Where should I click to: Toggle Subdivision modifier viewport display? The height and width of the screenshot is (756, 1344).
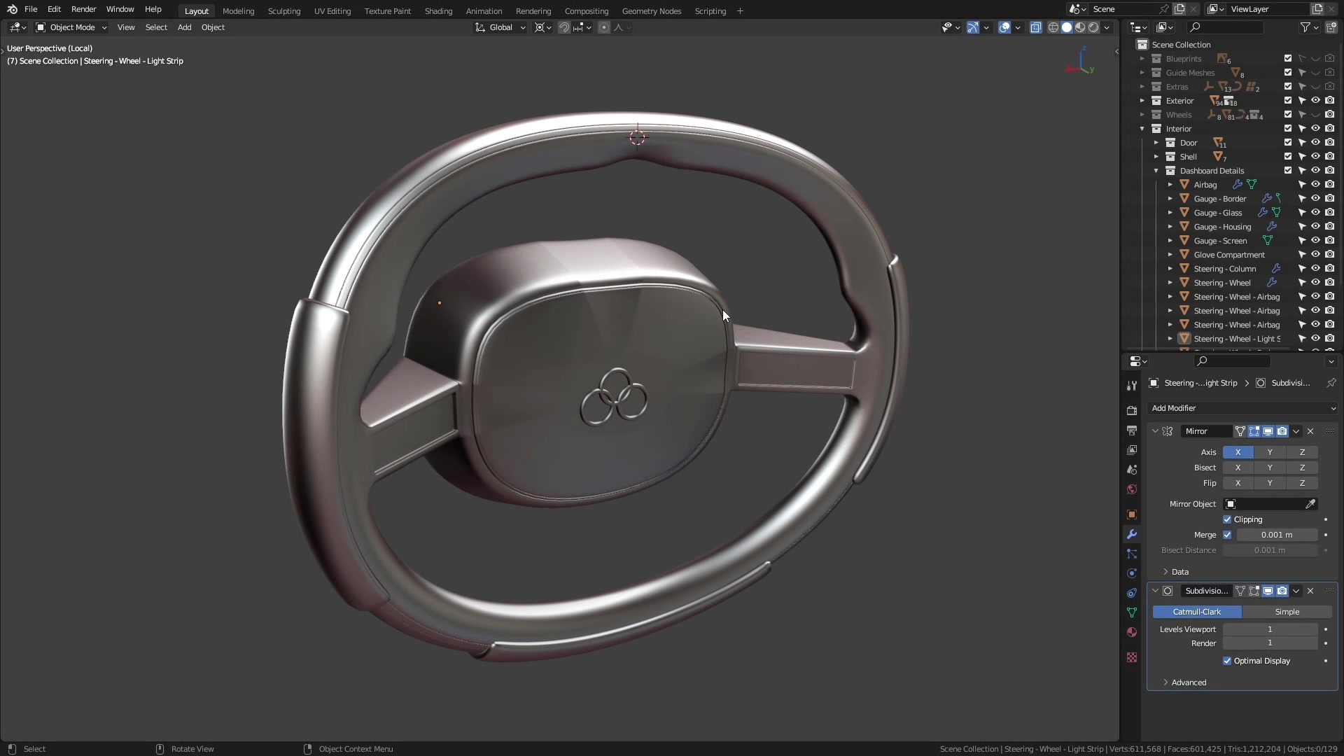click(1268, 591)
